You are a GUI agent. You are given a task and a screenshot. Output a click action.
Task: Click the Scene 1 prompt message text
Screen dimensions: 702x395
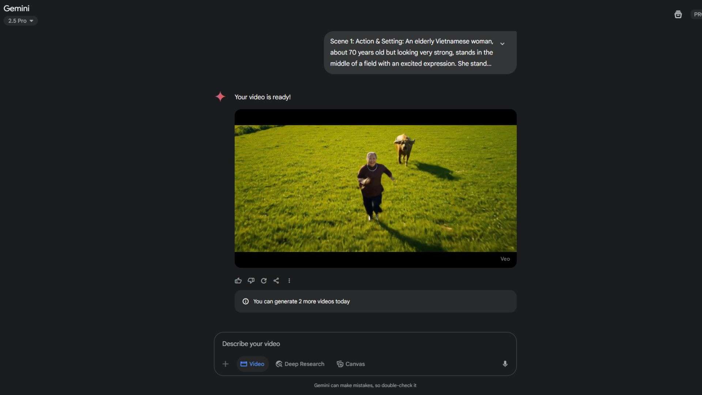click(411, 52)
